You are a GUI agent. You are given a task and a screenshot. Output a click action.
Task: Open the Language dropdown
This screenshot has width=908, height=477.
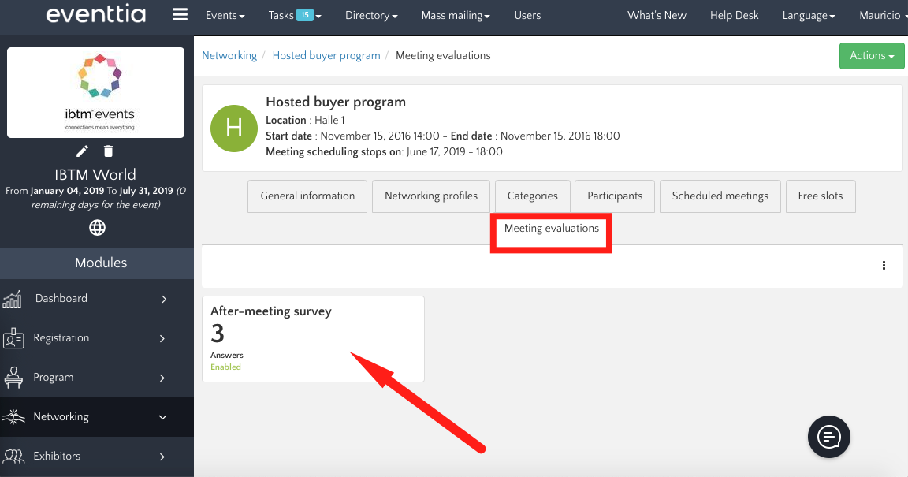[809, 15]
